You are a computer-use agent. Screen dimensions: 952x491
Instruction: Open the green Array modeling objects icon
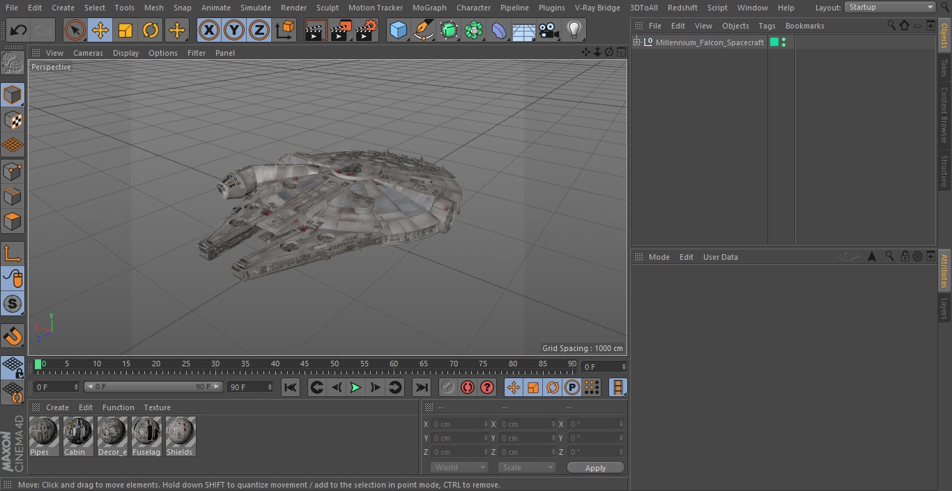click(474, 30)
